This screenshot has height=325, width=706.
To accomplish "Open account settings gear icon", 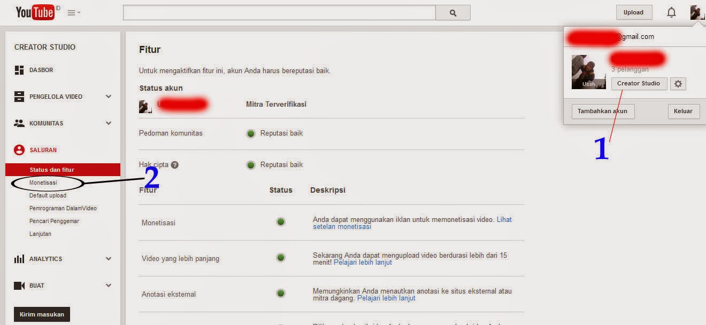I will click(678, 84).
